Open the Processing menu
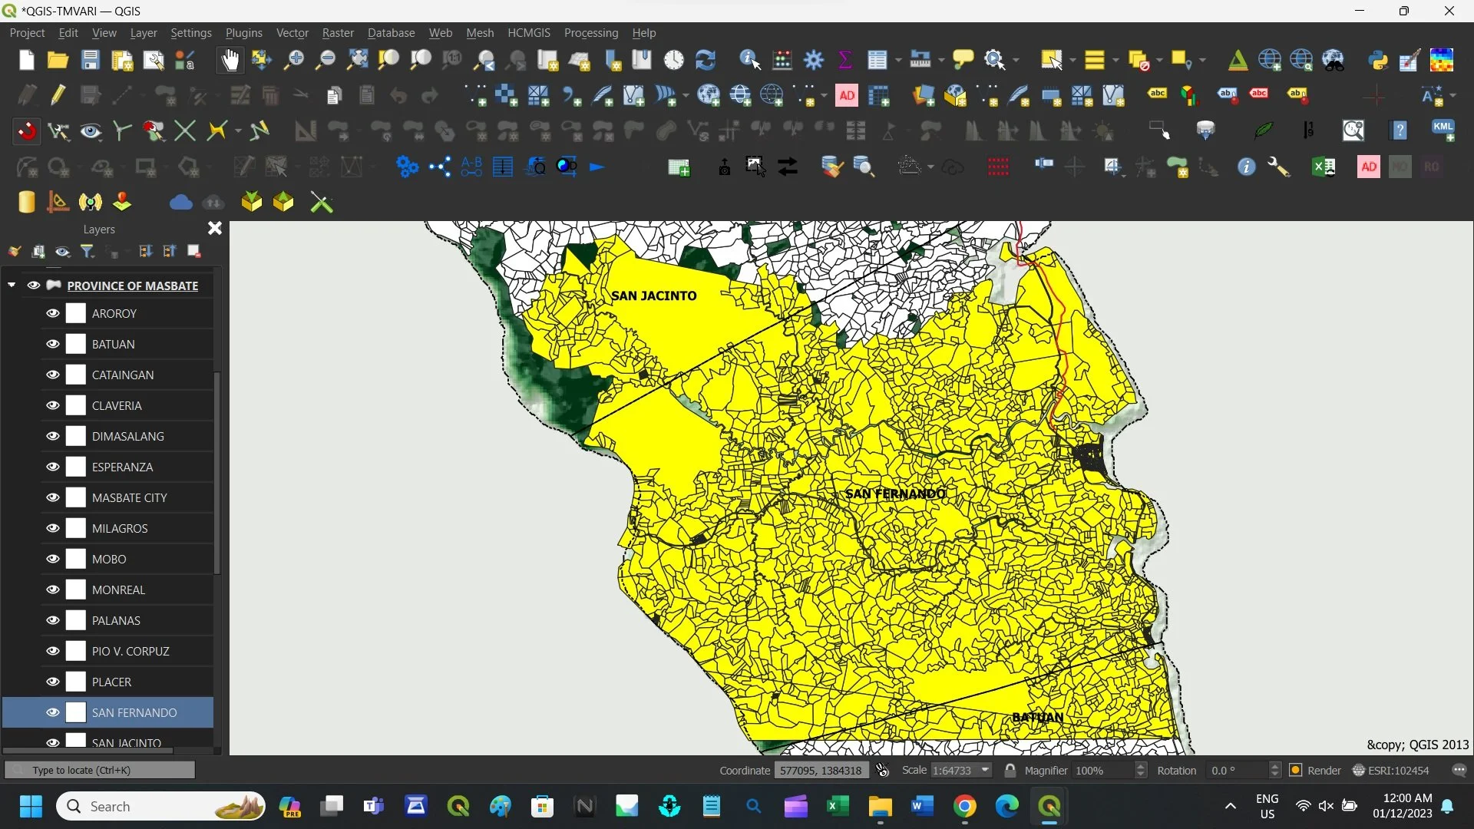The width and height of the screenshot is (1474, 829). coord(590,33)
